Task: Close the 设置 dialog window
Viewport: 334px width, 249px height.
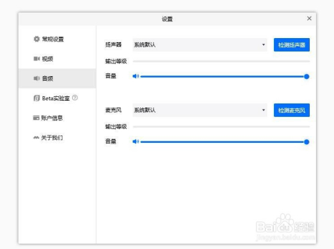Action: (309, 19)
